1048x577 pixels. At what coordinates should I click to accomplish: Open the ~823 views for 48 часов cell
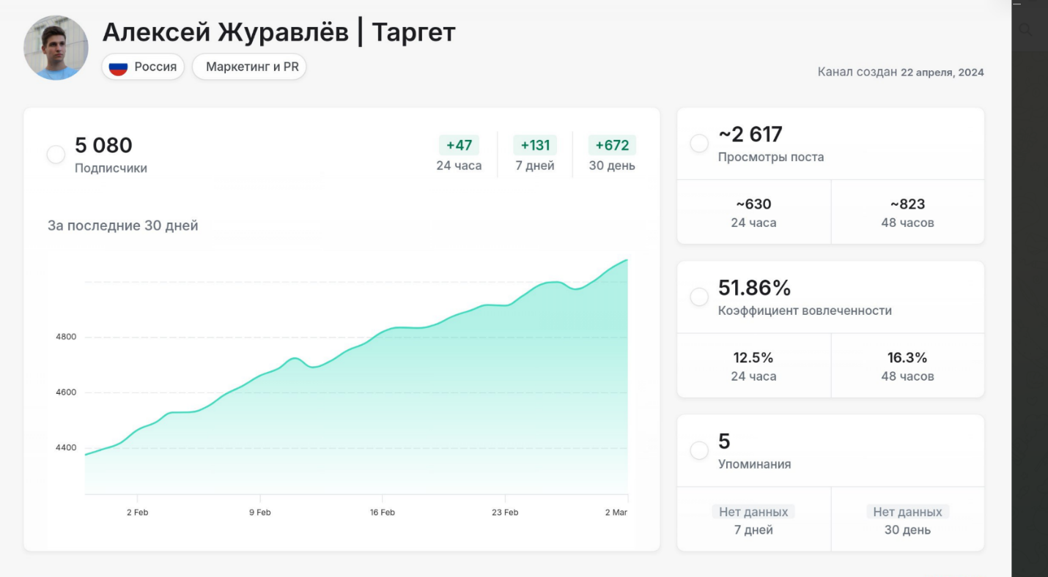(907, 212)
